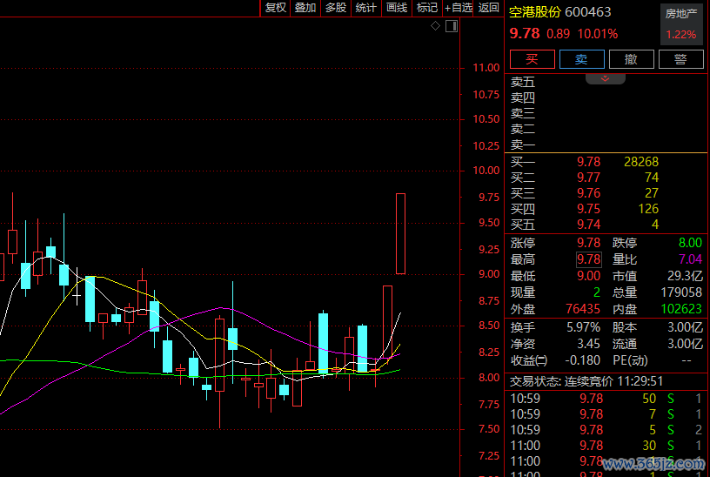Select the 买一 price 9.78

tap(588, 162)
